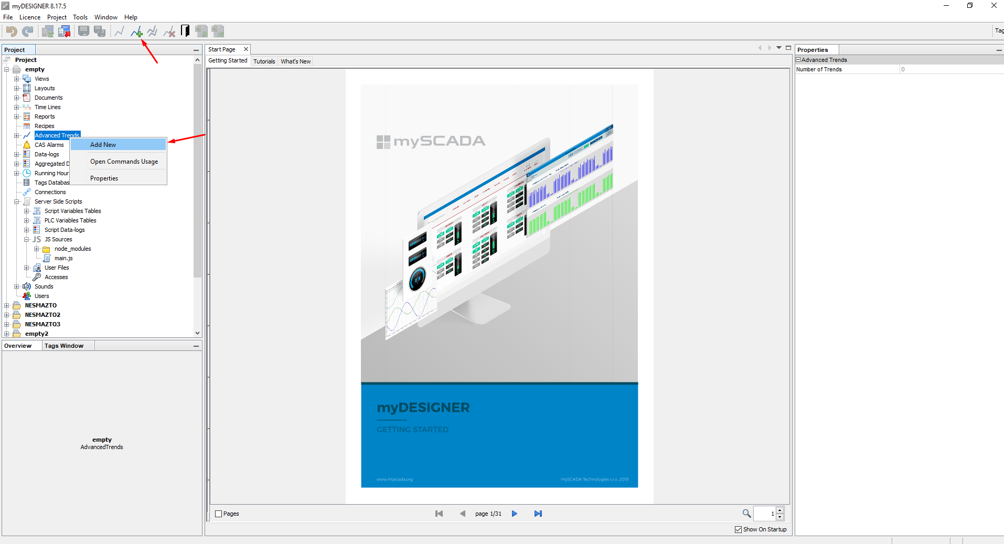Minimize the Project panel
1004x544 pixels.
tap(196, 50)
